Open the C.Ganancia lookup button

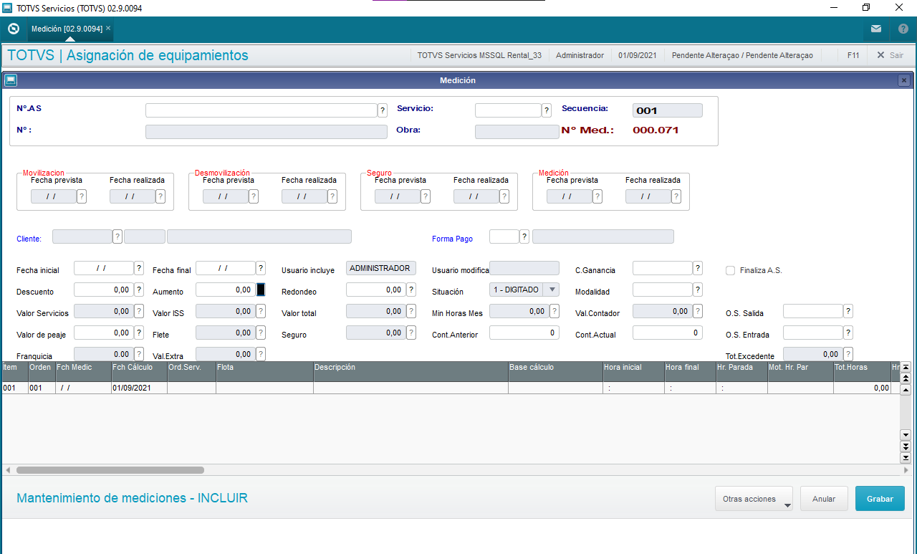(698, 268)
